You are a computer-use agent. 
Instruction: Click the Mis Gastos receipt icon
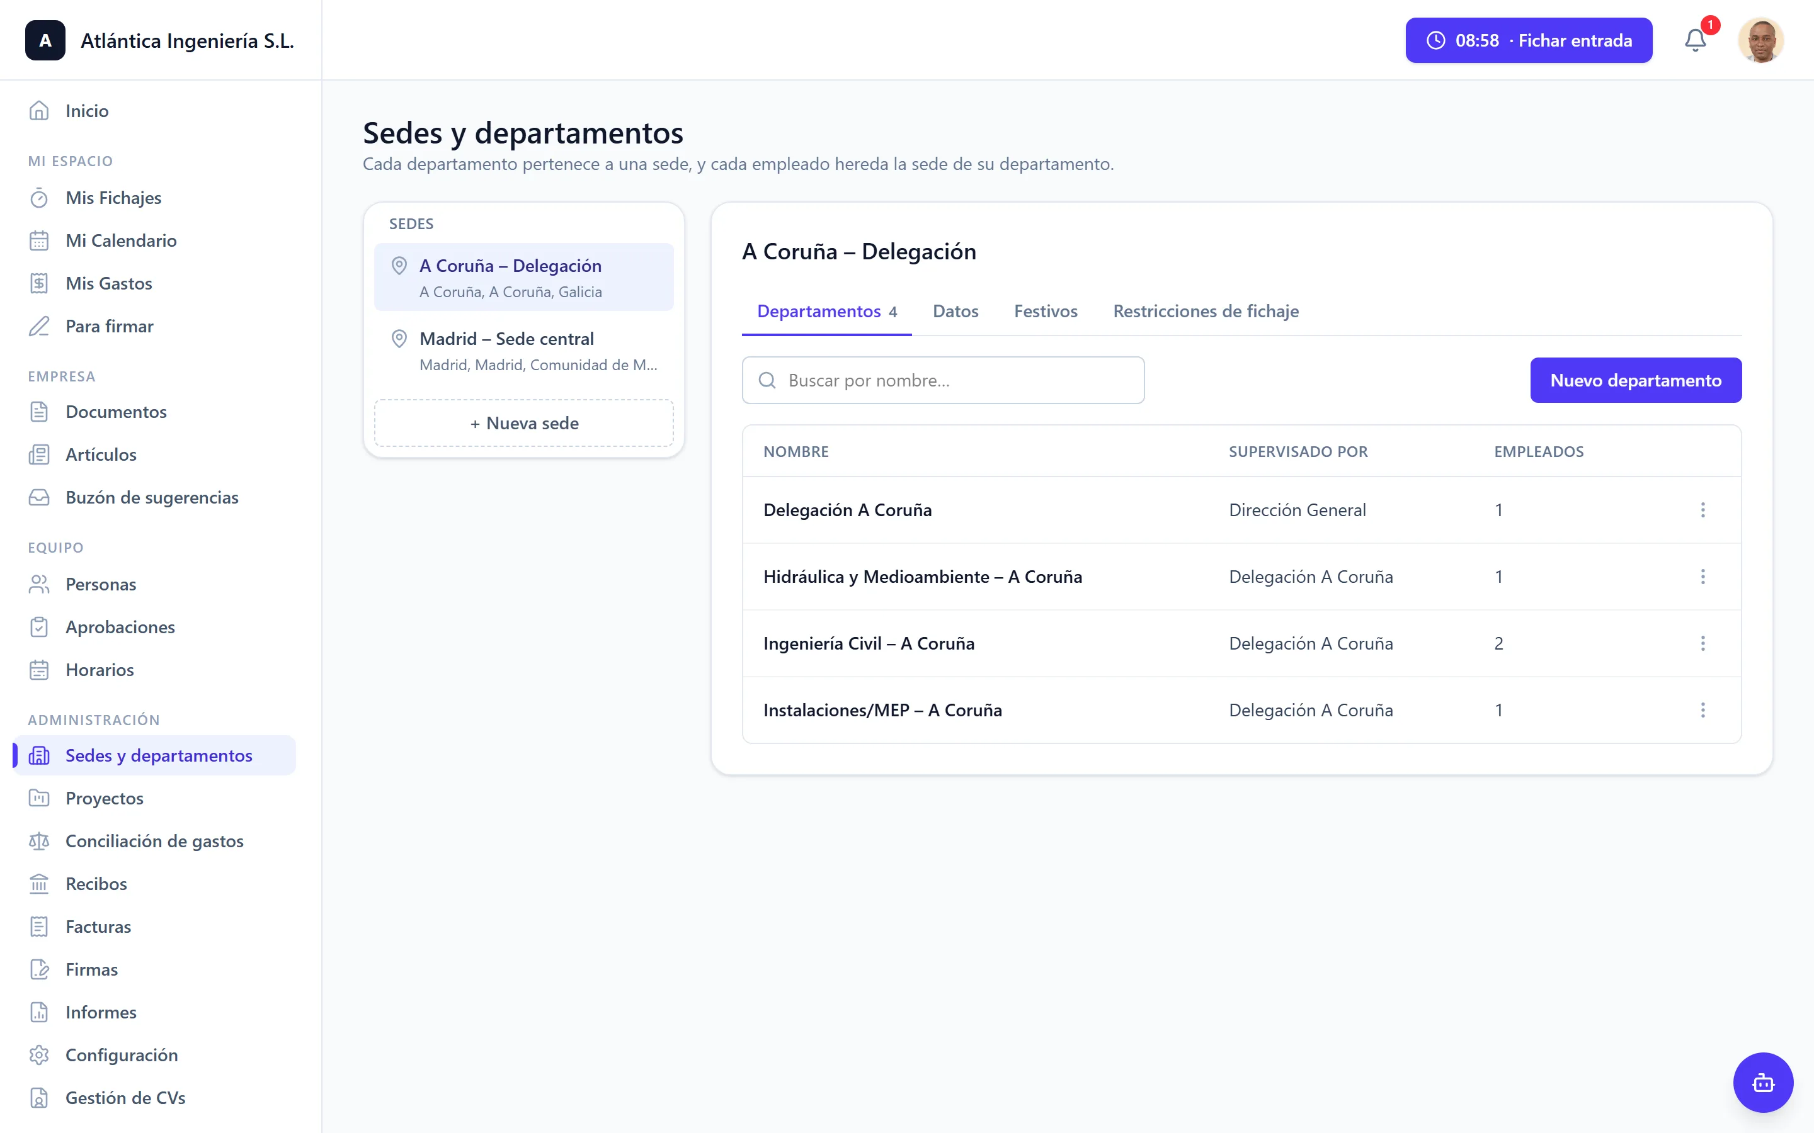point(39,283)
